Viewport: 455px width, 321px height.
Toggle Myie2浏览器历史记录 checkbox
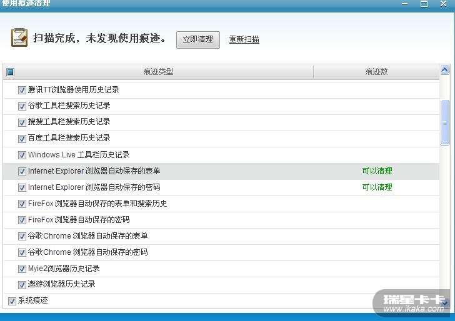tap(22, 269)
